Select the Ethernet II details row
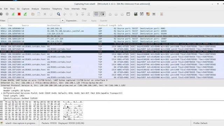This screenshot has width=224, height=126. coord(112,83)
